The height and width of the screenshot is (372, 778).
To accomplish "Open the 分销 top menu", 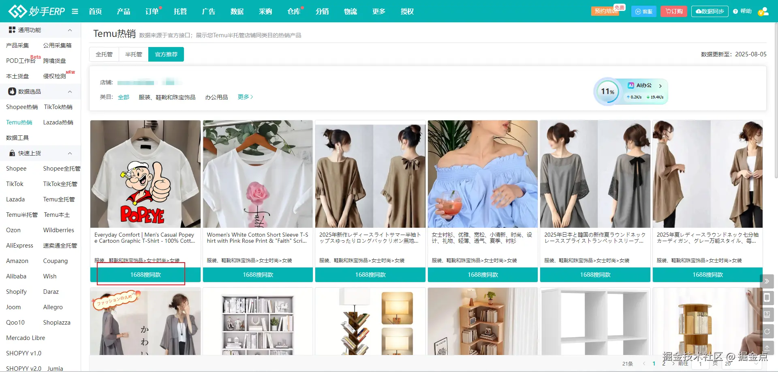I will pos(322,11).
